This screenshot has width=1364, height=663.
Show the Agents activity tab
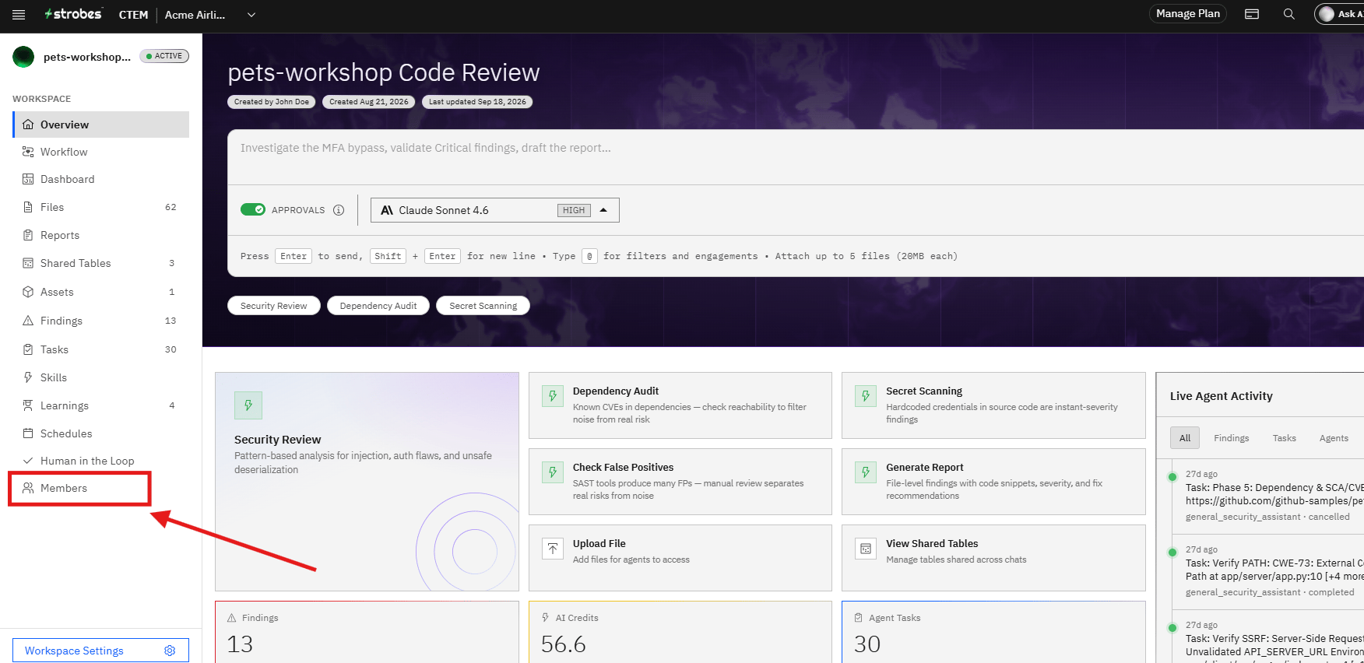point(1334,438)
